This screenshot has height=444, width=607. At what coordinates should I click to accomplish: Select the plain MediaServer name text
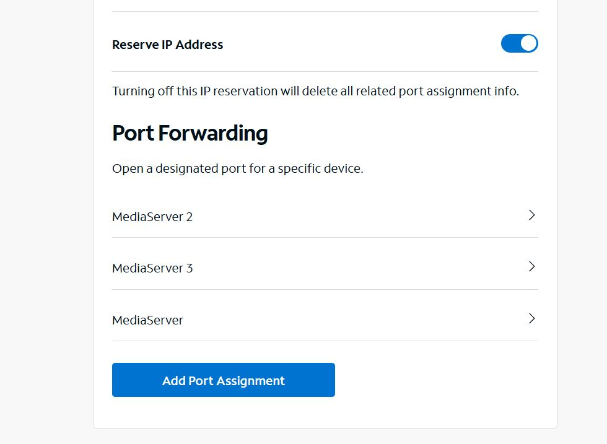click(x=147, y=320)
